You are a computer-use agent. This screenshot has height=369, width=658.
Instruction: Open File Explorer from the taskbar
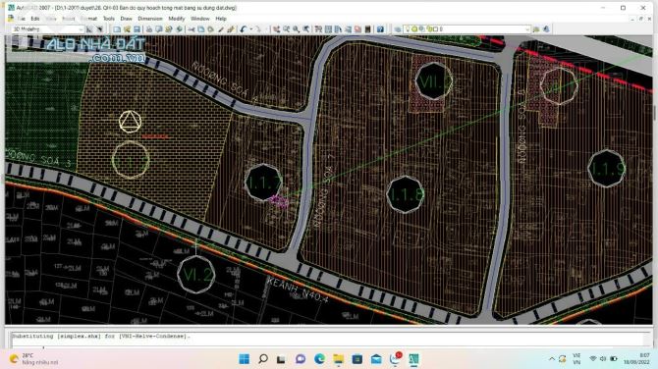click(338, 359)
